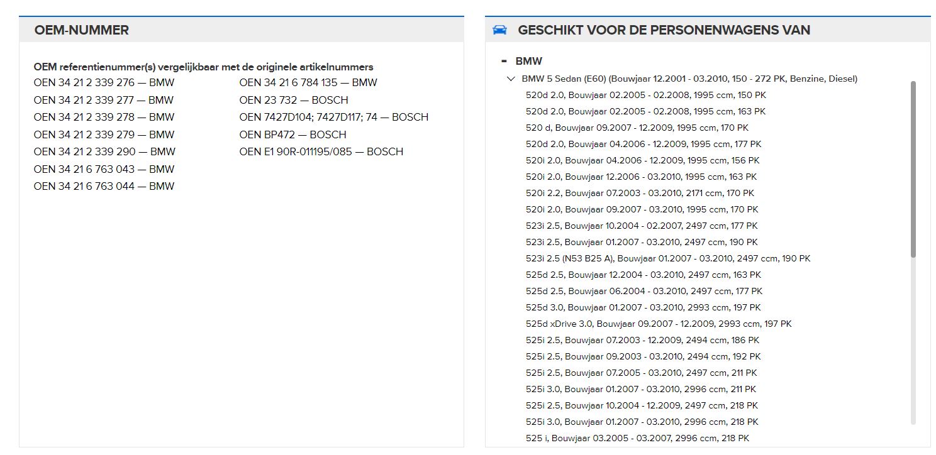Collapse BMW 5 Sedan (E60) chevron
Viewport: 936px width, 455px height.
[x=511, y=79]
